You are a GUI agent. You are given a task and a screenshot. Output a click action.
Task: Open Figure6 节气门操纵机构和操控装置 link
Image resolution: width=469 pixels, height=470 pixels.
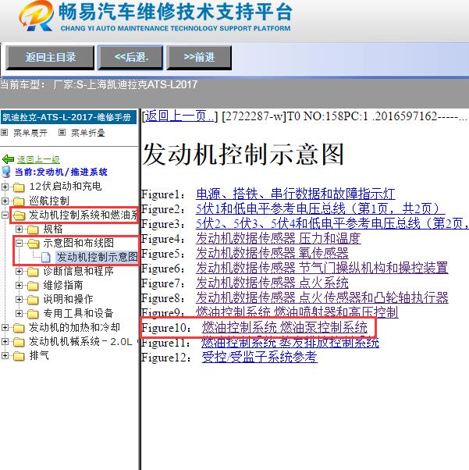coord(322,268)
